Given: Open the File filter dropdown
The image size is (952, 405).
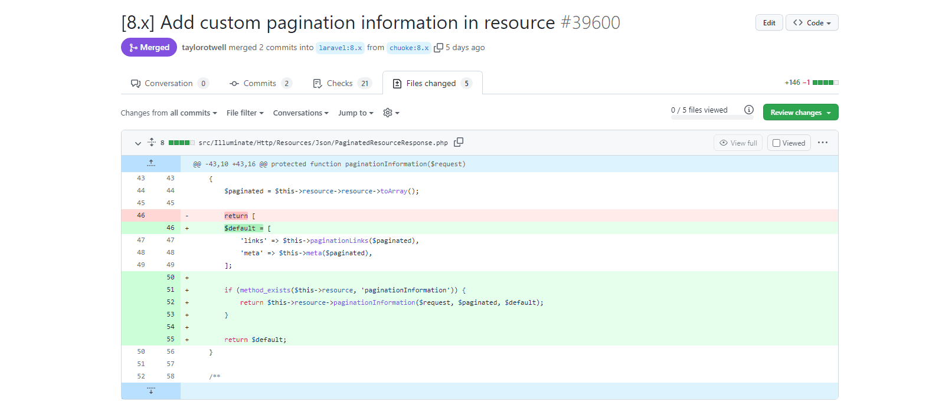Looking at the screenshot, I should (x=245, y=113).
